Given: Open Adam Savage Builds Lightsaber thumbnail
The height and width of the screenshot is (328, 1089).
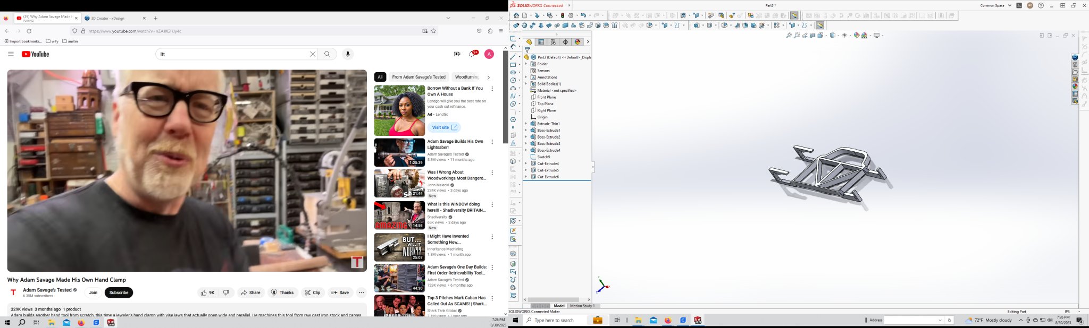Looking at the screenshot, I should point(399,152).
